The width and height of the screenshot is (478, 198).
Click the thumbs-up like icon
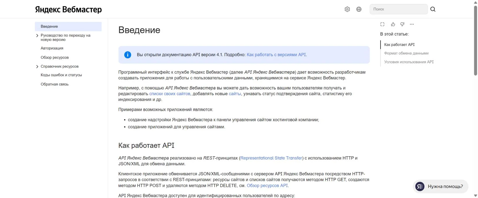(x=393, y=24)
